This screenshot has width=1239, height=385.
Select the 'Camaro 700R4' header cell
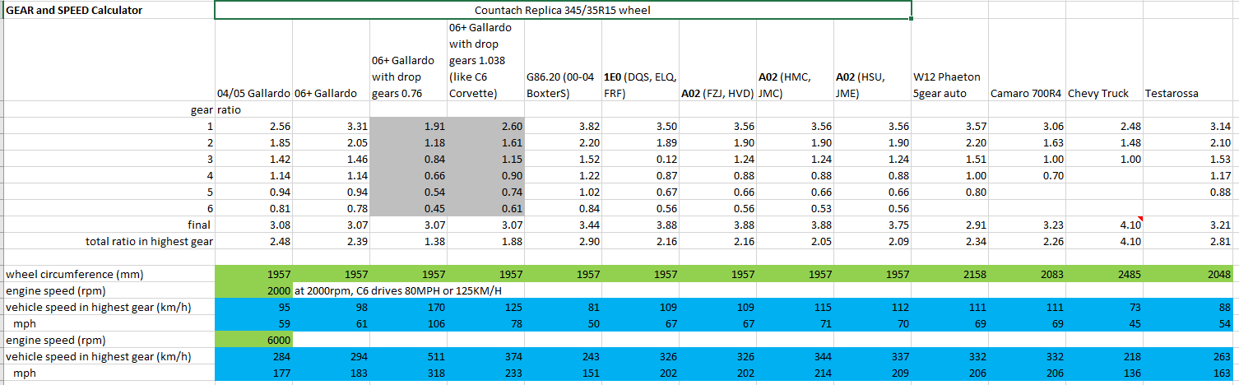(x=1027, y=60)
